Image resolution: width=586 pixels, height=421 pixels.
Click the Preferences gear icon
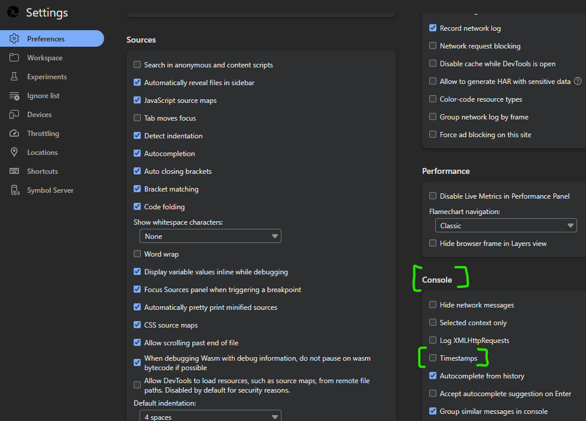pos(14,38)
